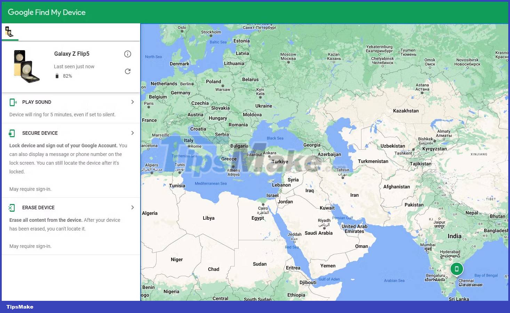Viewport: 510px width, 313px height.
Task: Click the Galaxy Z Flip5 phone image
Action: coord(26,66)
